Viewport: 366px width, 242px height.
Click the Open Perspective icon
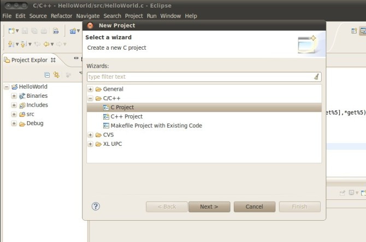[x=354, y=31]
